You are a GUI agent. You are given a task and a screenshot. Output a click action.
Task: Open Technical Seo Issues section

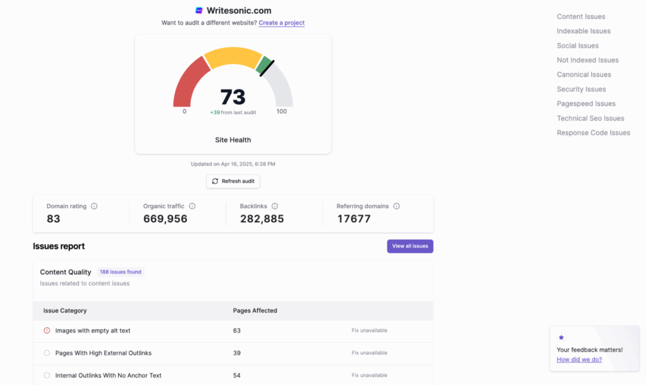591,118
